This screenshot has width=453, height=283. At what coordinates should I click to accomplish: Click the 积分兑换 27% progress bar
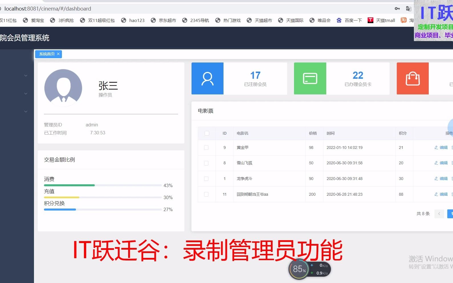(x=103, y=209)
